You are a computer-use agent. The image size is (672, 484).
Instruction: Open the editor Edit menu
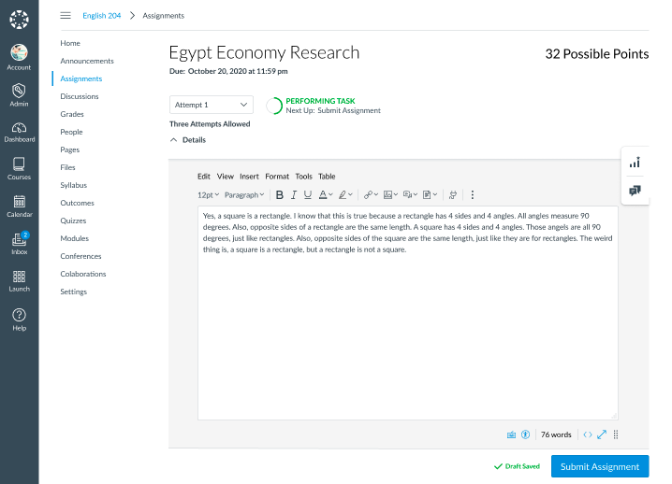(204, 177)
